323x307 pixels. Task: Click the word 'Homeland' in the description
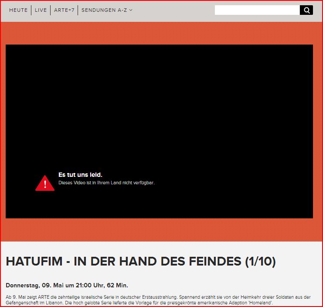coord(260,303)
